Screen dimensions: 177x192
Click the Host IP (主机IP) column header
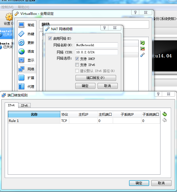83,114
